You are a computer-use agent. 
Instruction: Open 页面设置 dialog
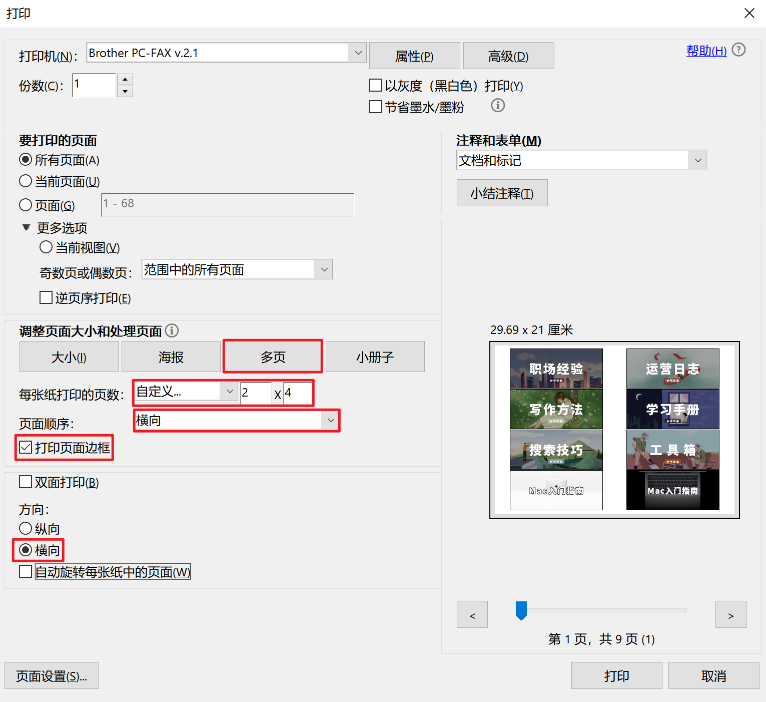[x=52, y=675]
